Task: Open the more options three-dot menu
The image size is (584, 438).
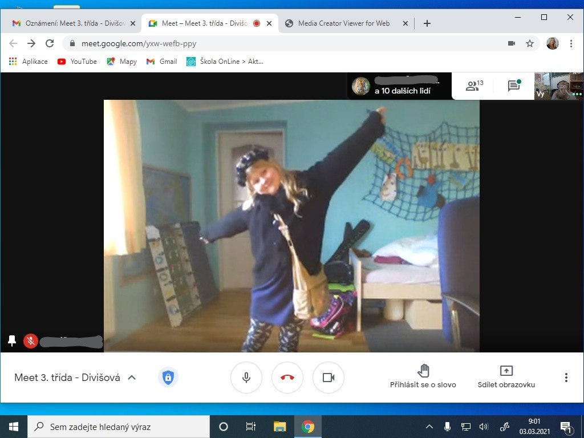Action: pyautogui.click(x=566, y=378)
